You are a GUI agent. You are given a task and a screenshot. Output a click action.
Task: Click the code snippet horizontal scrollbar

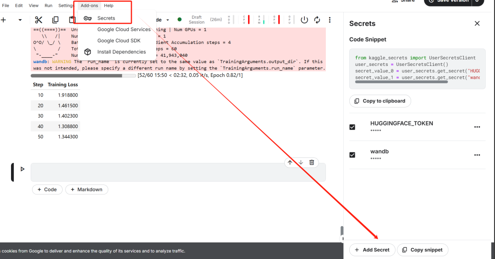coord(401,82)
